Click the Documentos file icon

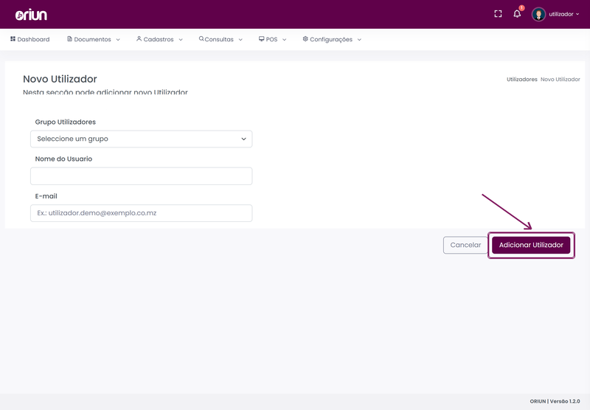tap(69, 39)
